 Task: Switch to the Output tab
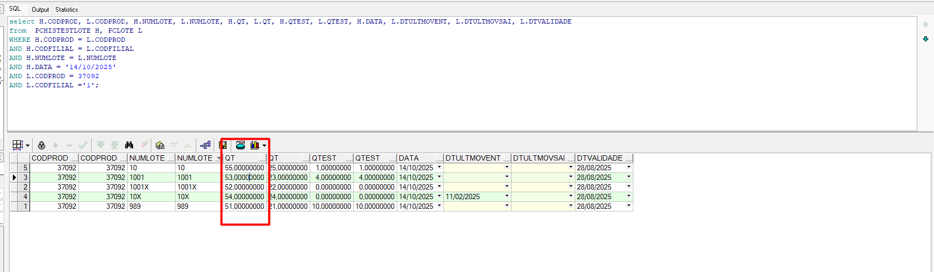tap(40, 9)
